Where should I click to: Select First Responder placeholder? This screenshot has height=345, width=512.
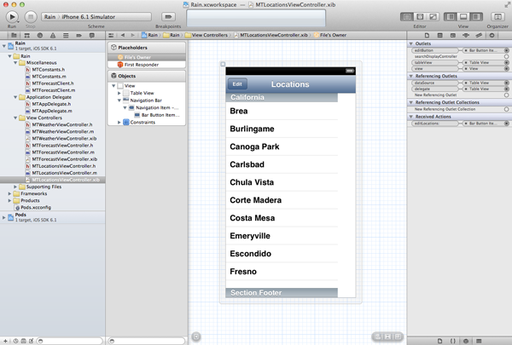pyautogui.click(x=147, y=65)
